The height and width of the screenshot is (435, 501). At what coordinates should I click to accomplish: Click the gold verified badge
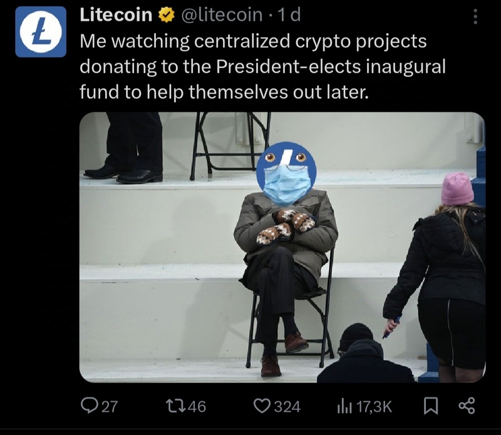coord(167,15)
